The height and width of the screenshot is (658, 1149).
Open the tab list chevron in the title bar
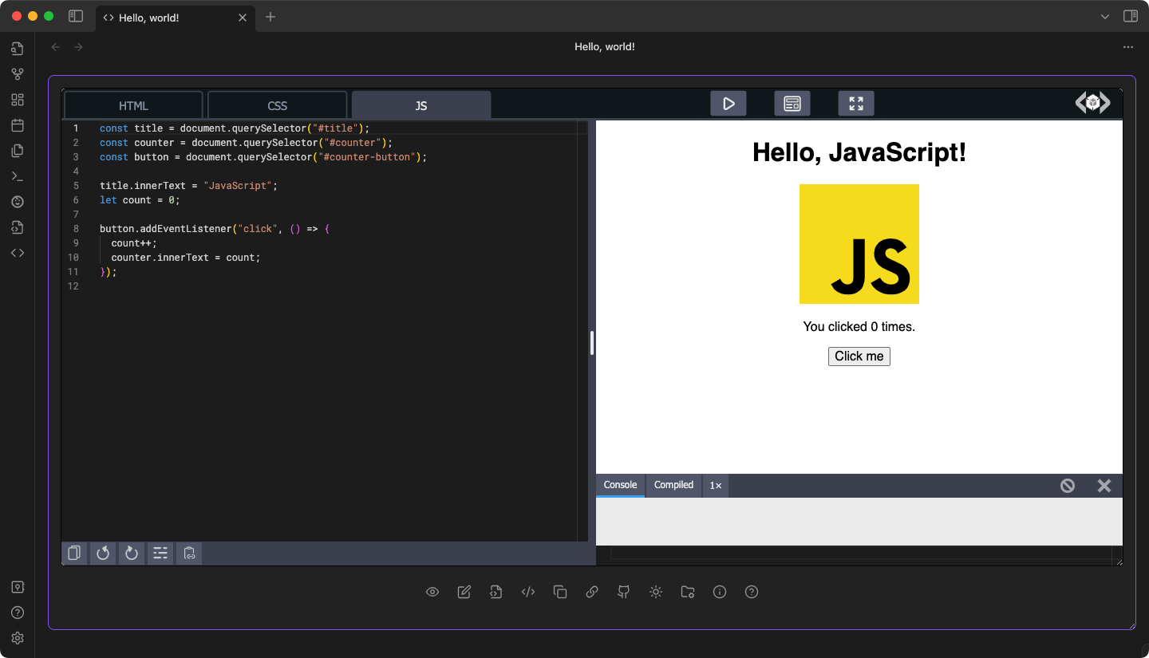1106,16
